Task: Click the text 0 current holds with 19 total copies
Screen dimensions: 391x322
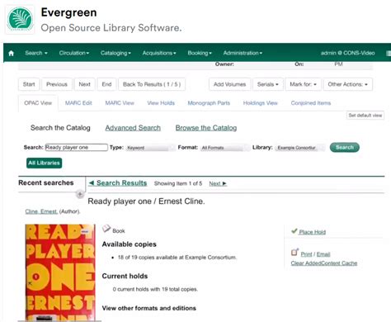Action: point(155,289)
